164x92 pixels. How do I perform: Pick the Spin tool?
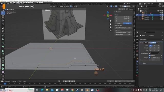point(3,68)
